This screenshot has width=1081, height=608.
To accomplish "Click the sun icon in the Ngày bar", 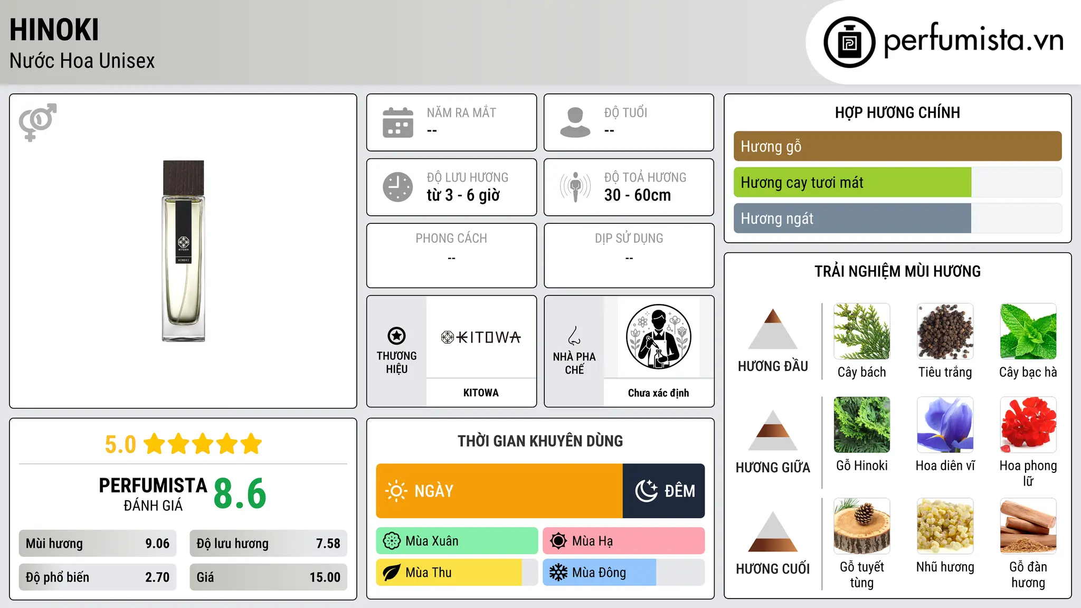I will tap(396, 491).
